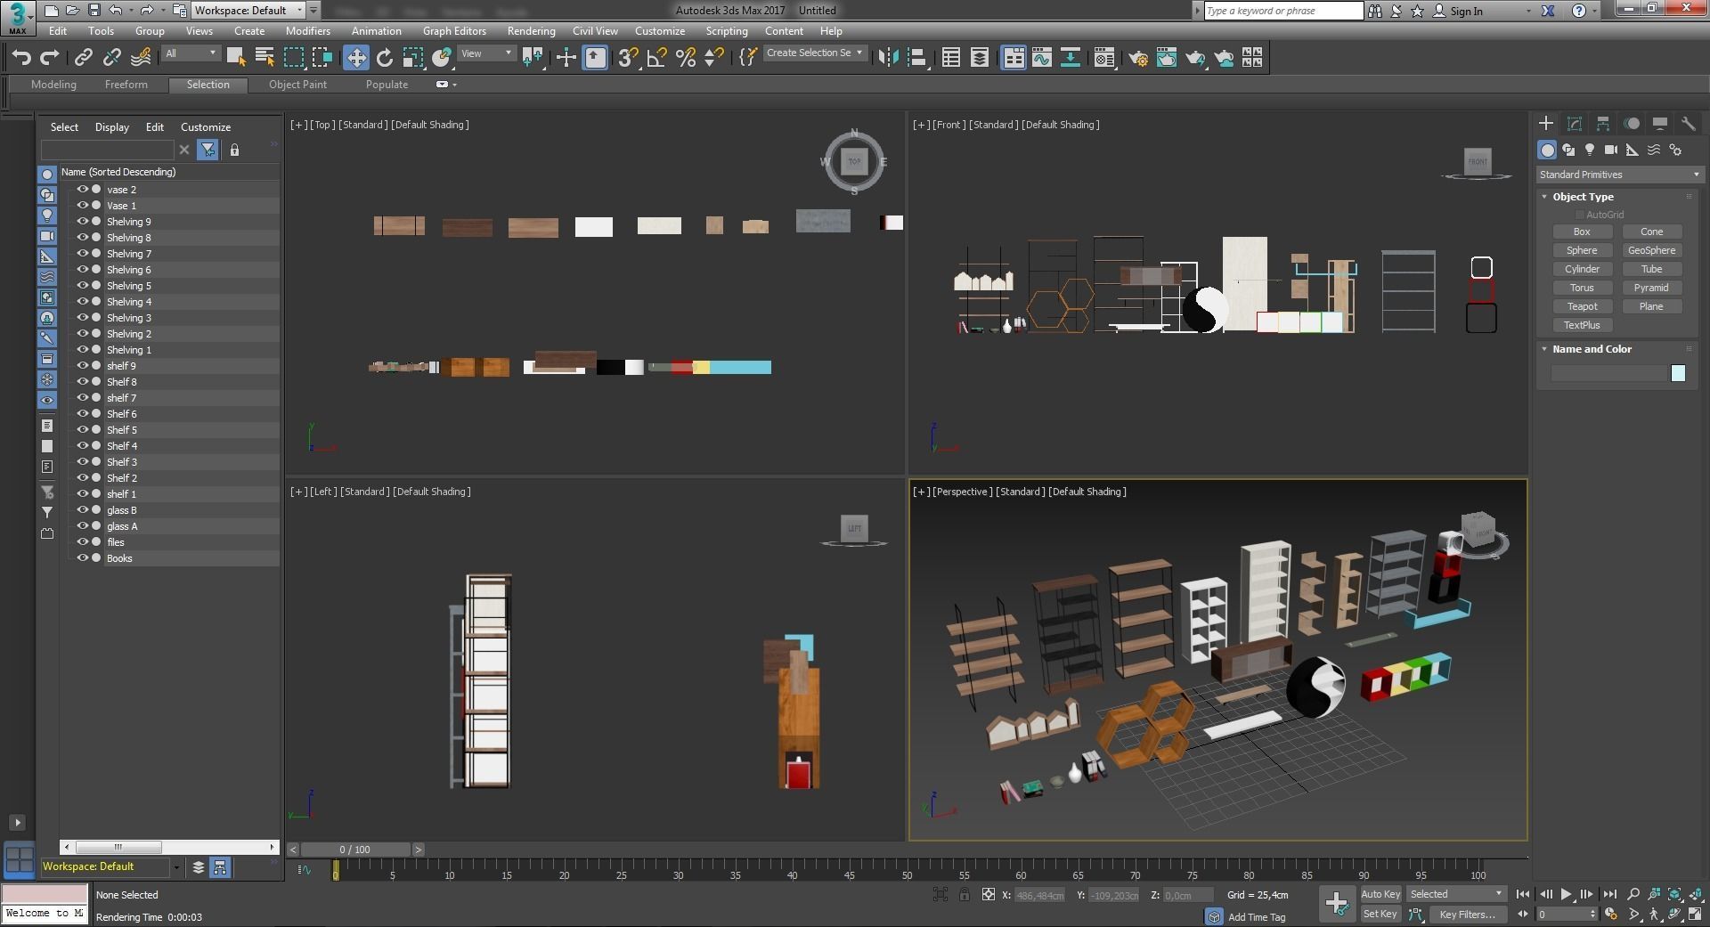Open the Selected key filter dropdown
1710x927 pixels.
(x=1456, y=894)
